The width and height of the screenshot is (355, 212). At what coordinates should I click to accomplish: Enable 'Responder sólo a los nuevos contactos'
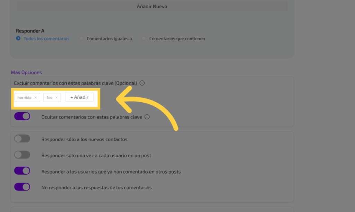pos(22,139)
